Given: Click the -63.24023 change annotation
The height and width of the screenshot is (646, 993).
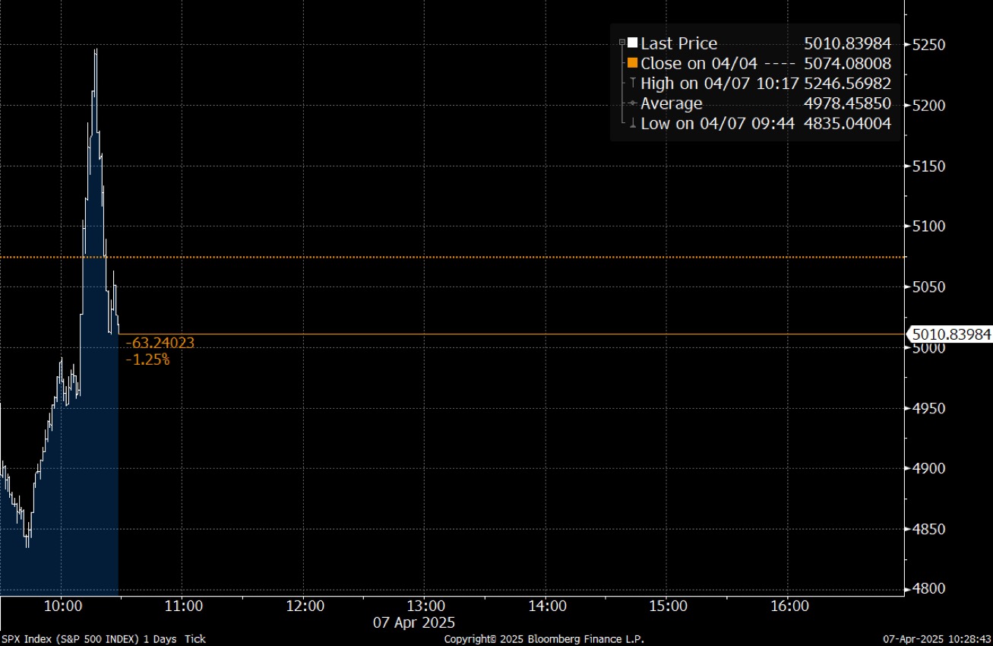Looking at the screenshot, I should 160,343.
